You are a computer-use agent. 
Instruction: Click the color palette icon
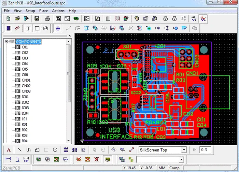point(137,18)
